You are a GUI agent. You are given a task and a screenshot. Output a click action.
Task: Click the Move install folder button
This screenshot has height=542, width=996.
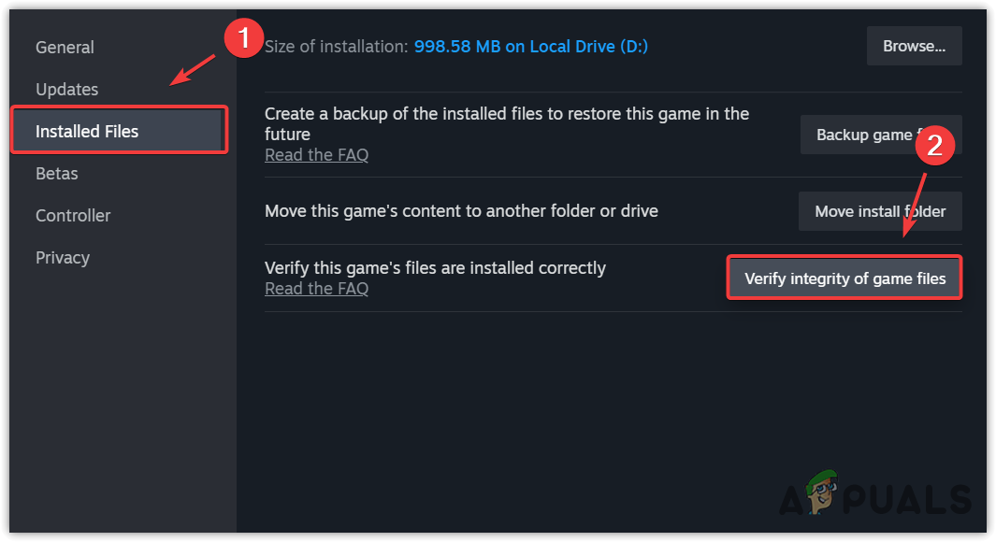point(879,211)
